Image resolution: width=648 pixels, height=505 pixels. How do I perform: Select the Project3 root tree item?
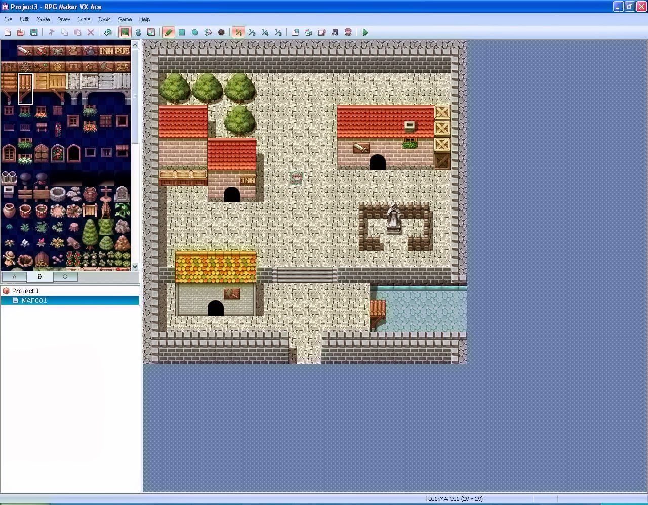pos(25,291)
